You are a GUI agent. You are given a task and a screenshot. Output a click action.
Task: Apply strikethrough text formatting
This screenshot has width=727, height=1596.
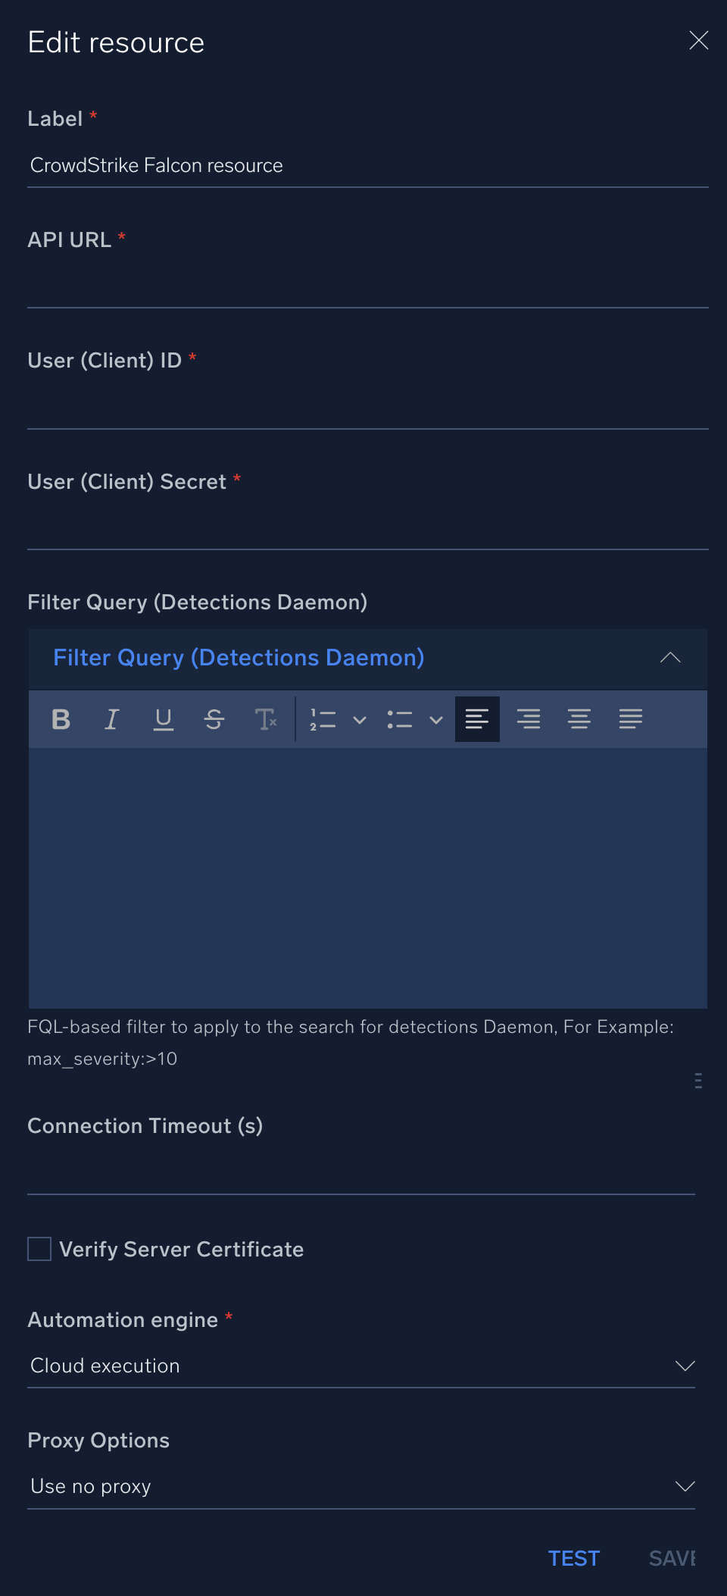click(x=215, y=719)
